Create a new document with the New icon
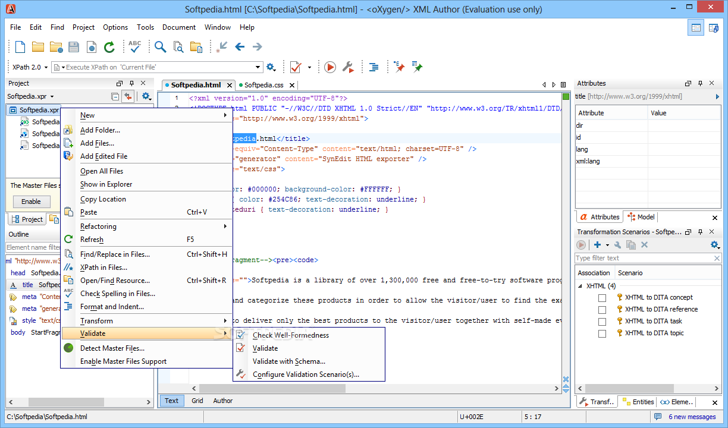Screen dimensions: 728x428 click(x=20, y=47)
